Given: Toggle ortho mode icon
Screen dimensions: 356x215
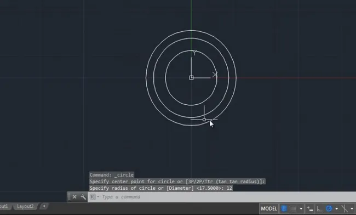Looking at the screenshot, I should [x=319, y=208].
